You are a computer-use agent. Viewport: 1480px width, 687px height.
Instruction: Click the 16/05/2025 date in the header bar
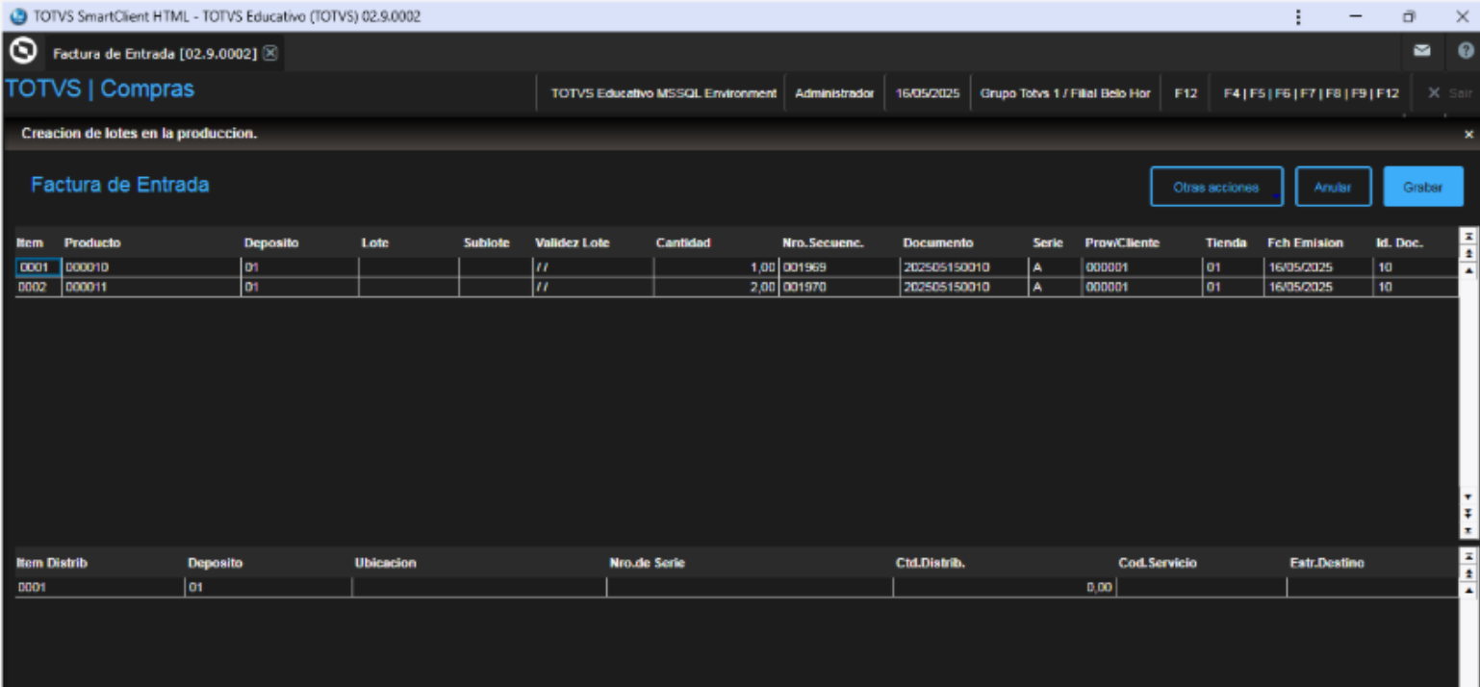click(928, 93)
